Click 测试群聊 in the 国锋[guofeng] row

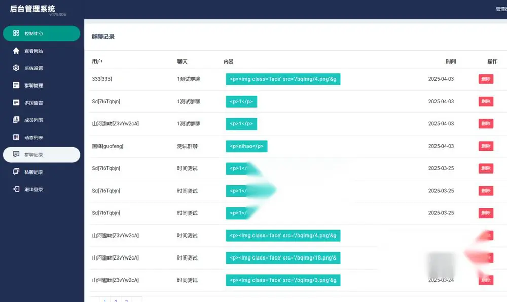pyautogui.click(x=187, y=146)
